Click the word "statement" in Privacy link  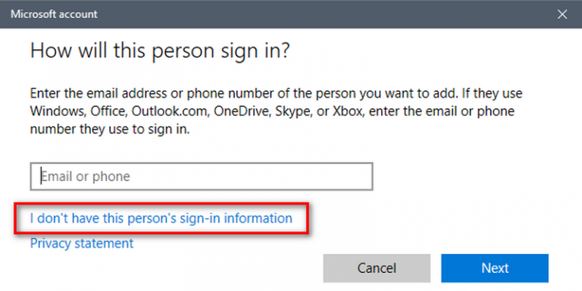pyautogui.click(x=104, y=243)
